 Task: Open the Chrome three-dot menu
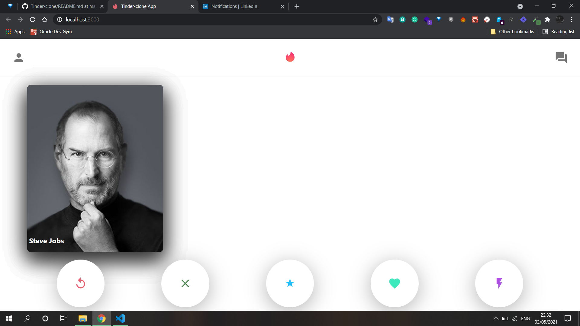[572, 20]
